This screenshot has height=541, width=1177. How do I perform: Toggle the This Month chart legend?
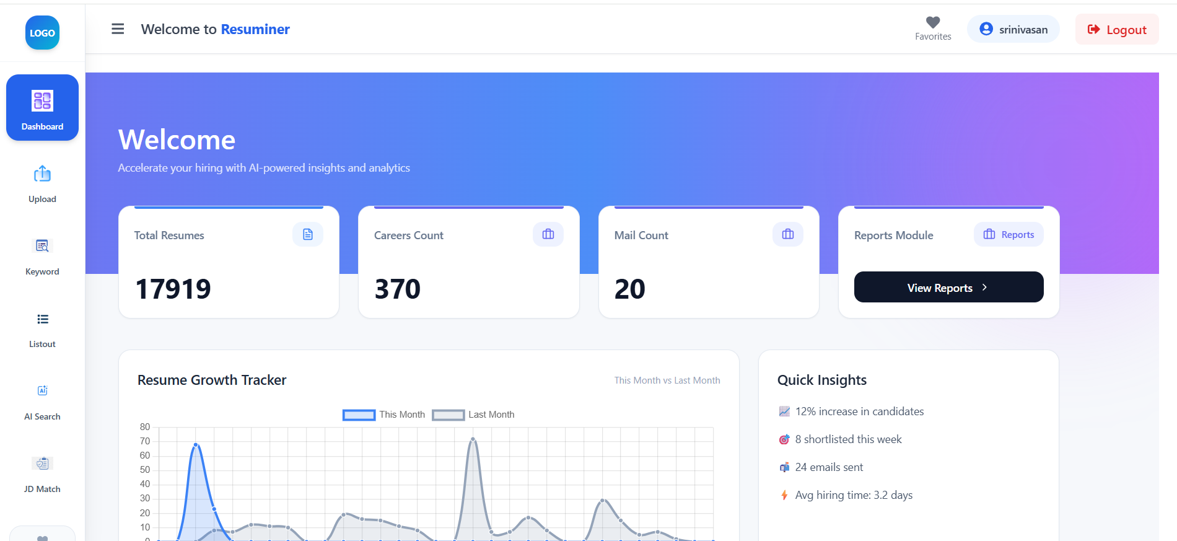click(x=384, y=415)
